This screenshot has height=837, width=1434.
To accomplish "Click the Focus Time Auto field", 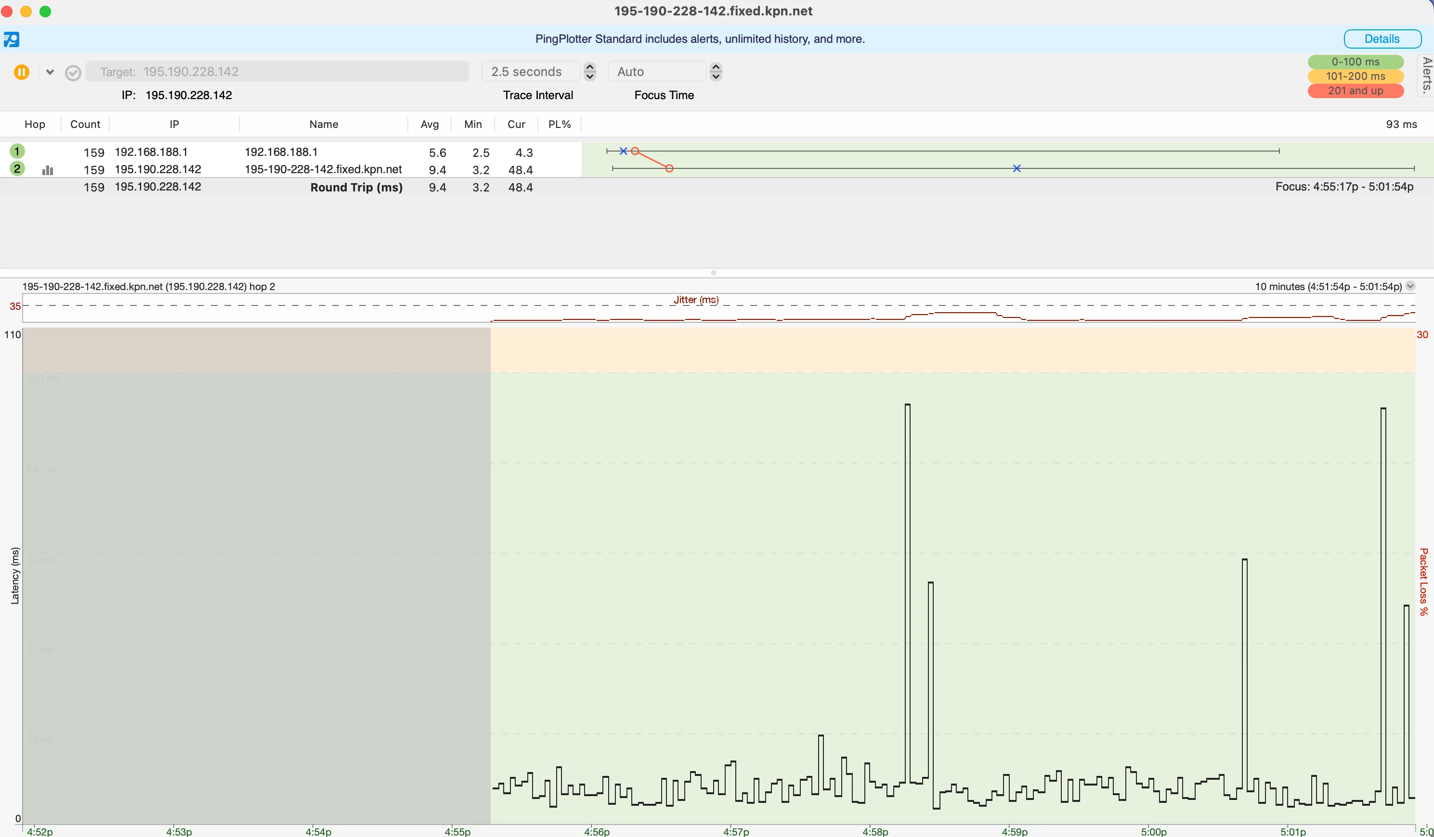I will (x=657, y=72).
